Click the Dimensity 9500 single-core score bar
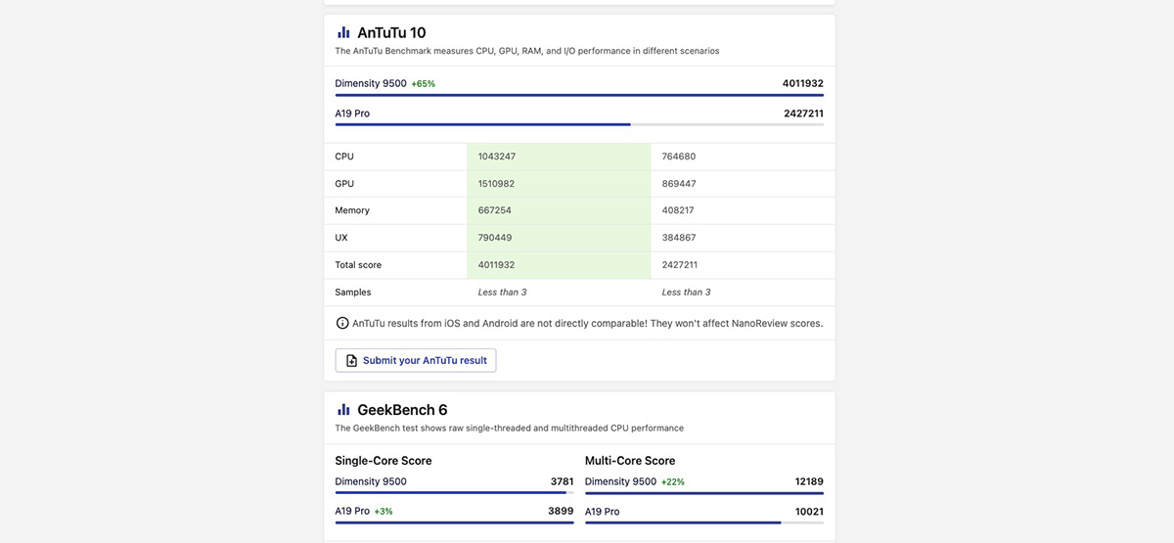1174x543 pixels. click(454, 493)
